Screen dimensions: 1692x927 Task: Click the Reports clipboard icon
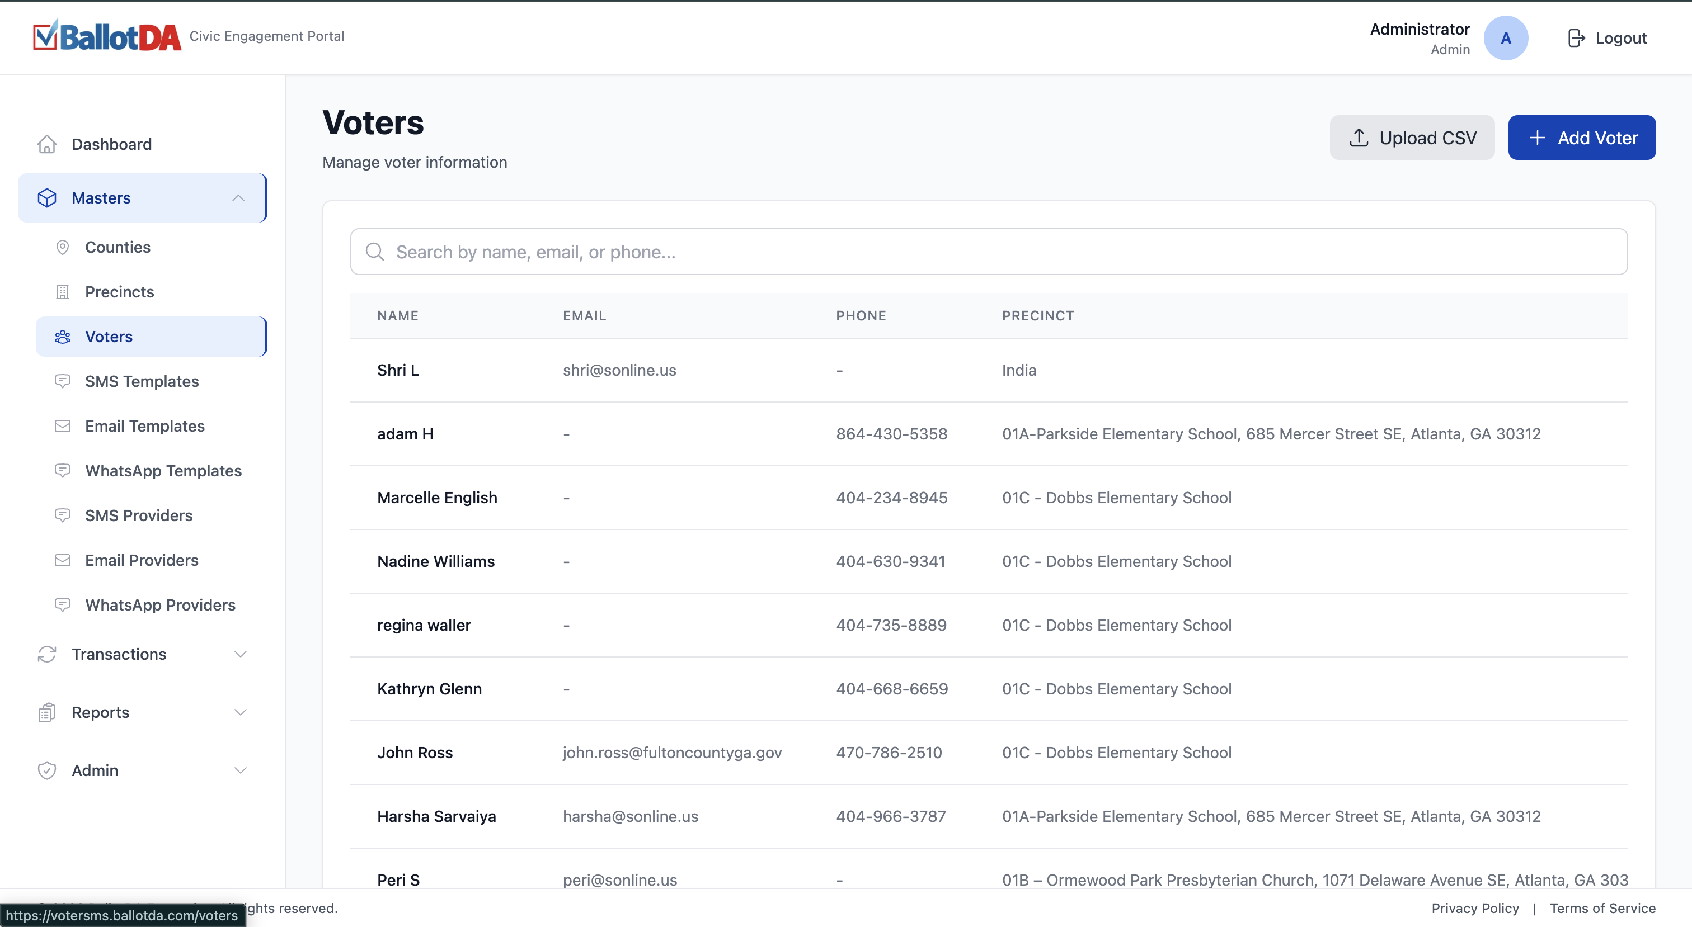pos(46,712)
